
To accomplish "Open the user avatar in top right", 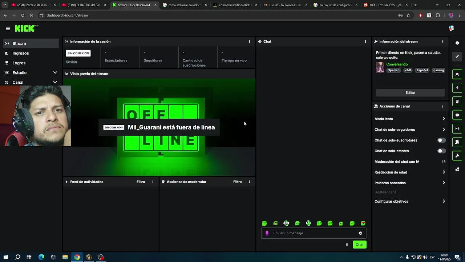I will 451,28.
